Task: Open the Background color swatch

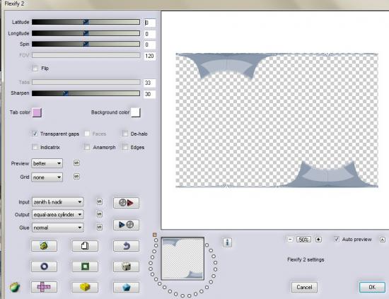Action: click(136, 112)
